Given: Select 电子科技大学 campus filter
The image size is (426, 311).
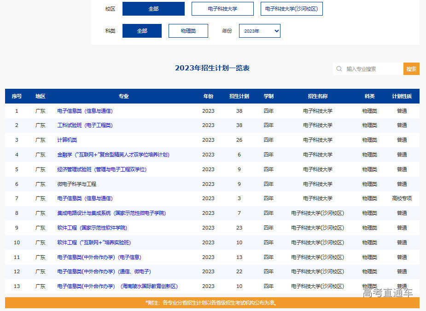Looking at the screenshot, I should (222, 9).
